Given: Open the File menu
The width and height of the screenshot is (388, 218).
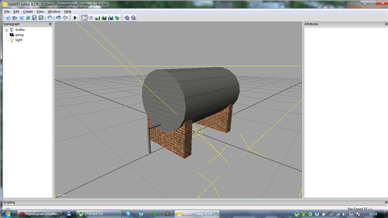Looking at the screenshot, I should tap(7, 12).
